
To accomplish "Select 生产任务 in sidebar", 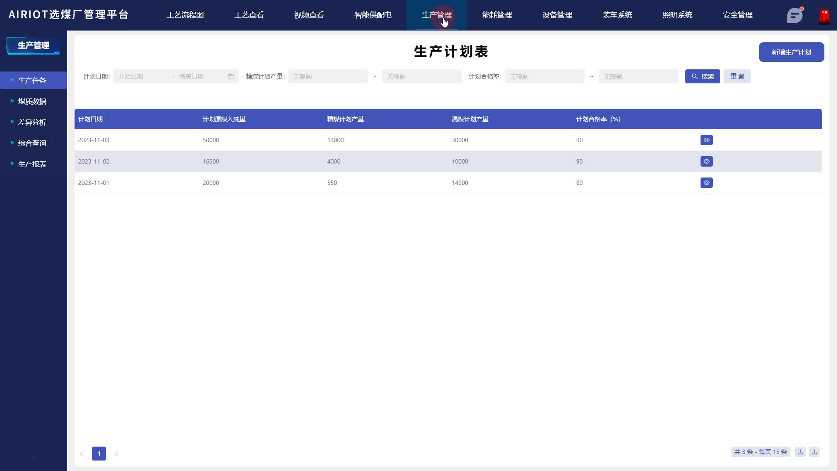I will (x=34, y=80).
